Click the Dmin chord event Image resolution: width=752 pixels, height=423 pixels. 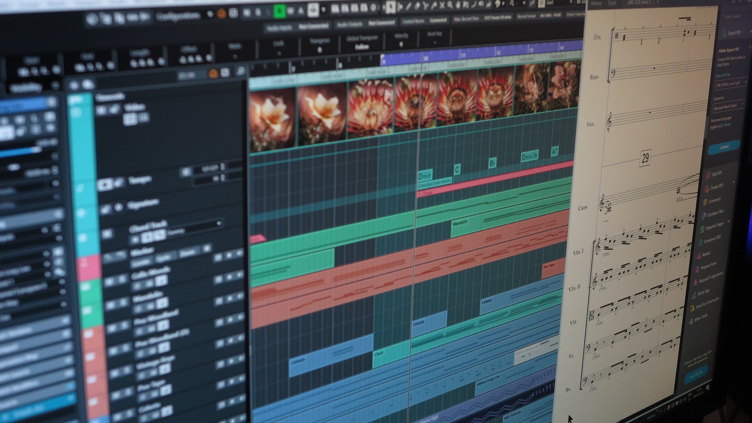[x=425, y=175]
